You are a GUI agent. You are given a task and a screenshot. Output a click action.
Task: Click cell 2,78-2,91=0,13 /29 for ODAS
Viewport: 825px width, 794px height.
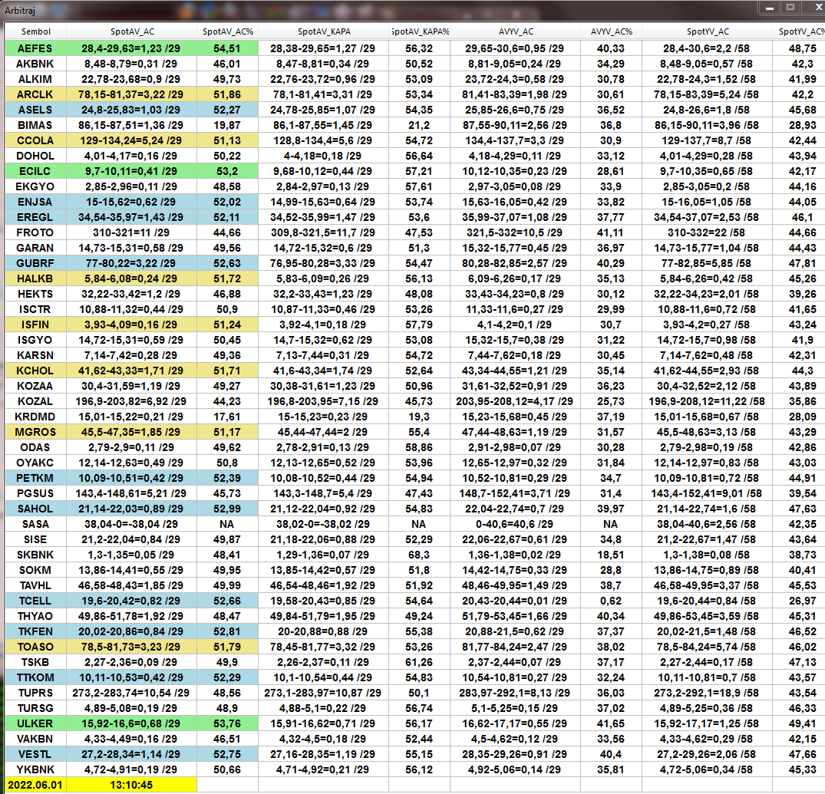point(324,447)
